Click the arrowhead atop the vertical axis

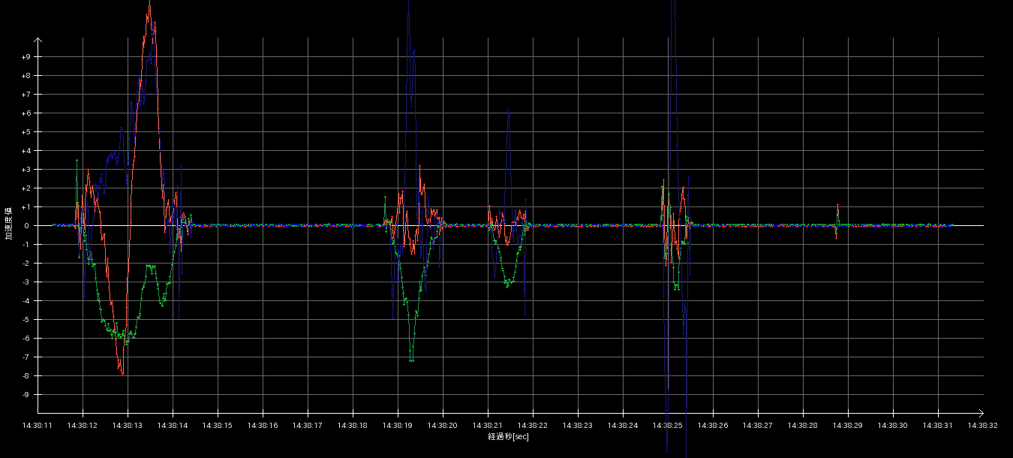pos(38,41)
